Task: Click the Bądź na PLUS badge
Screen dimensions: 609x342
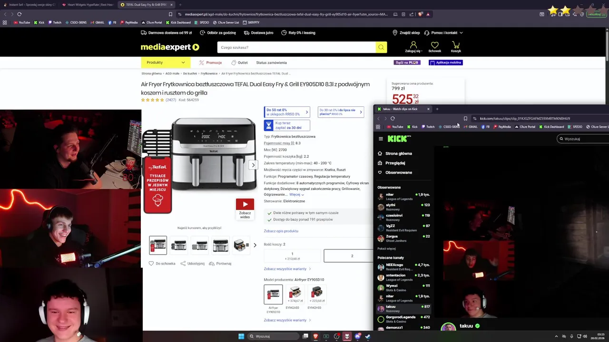Action: click(407, 63)
